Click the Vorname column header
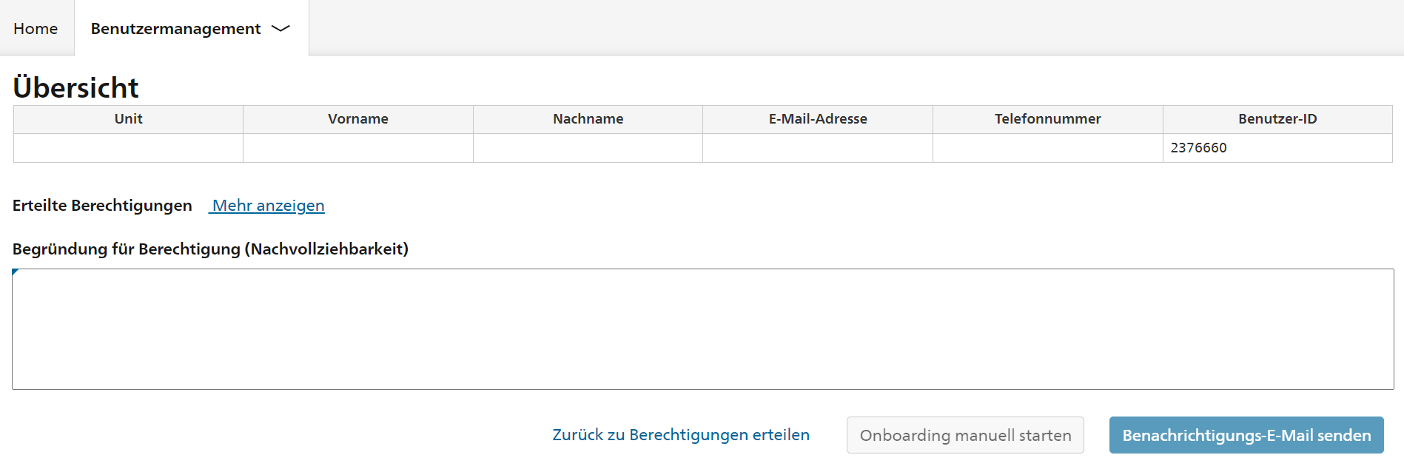 (x=358, y=119)
